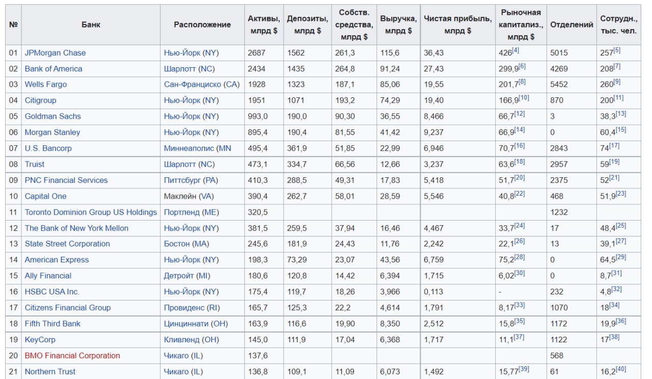Open the red BMO Financial Corporation link
Viewport: 652px width, 379px height.
[72, 356]
